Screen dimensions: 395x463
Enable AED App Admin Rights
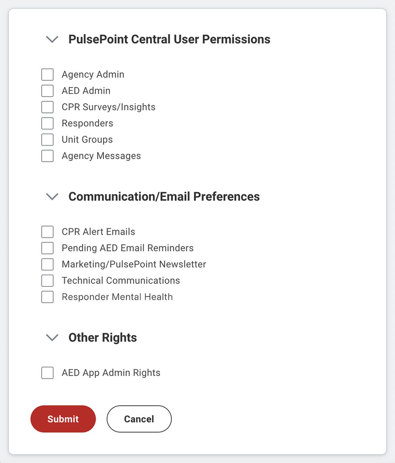tap(47, 373)
